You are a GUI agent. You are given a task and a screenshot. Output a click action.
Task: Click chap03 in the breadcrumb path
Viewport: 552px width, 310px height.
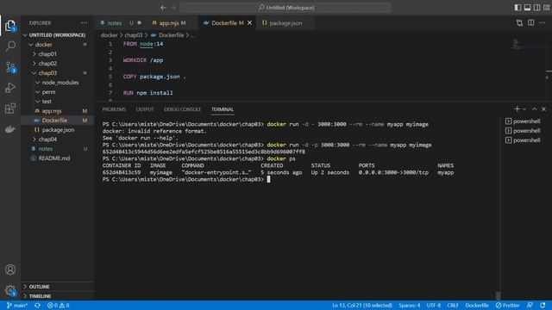134,35
